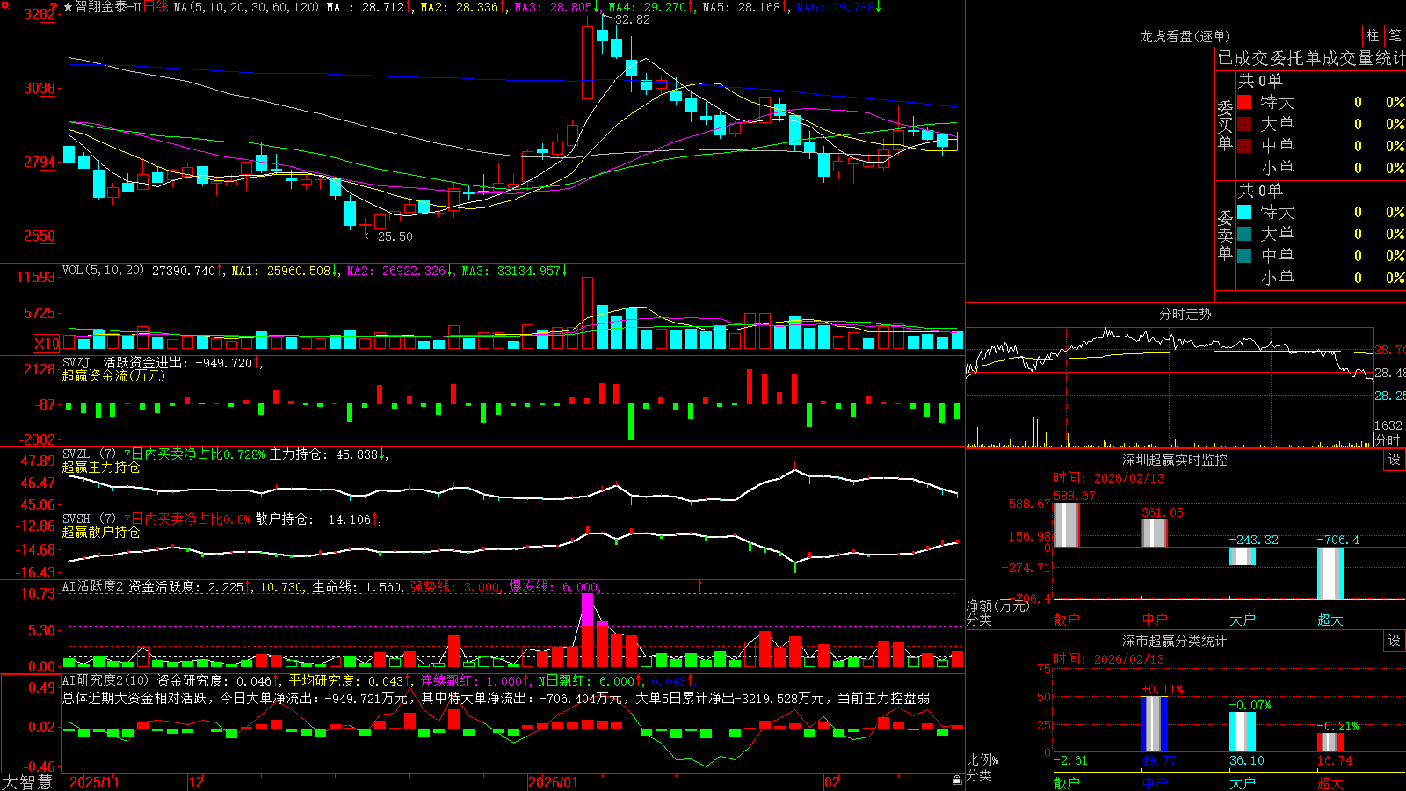Click the AI研究度2(10) indicator label

105,680
